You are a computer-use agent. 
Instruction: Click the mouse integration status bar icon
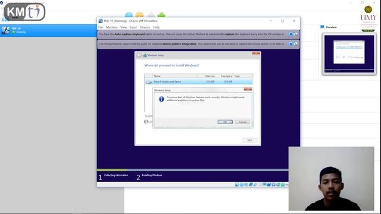click(x=278, y=185)
